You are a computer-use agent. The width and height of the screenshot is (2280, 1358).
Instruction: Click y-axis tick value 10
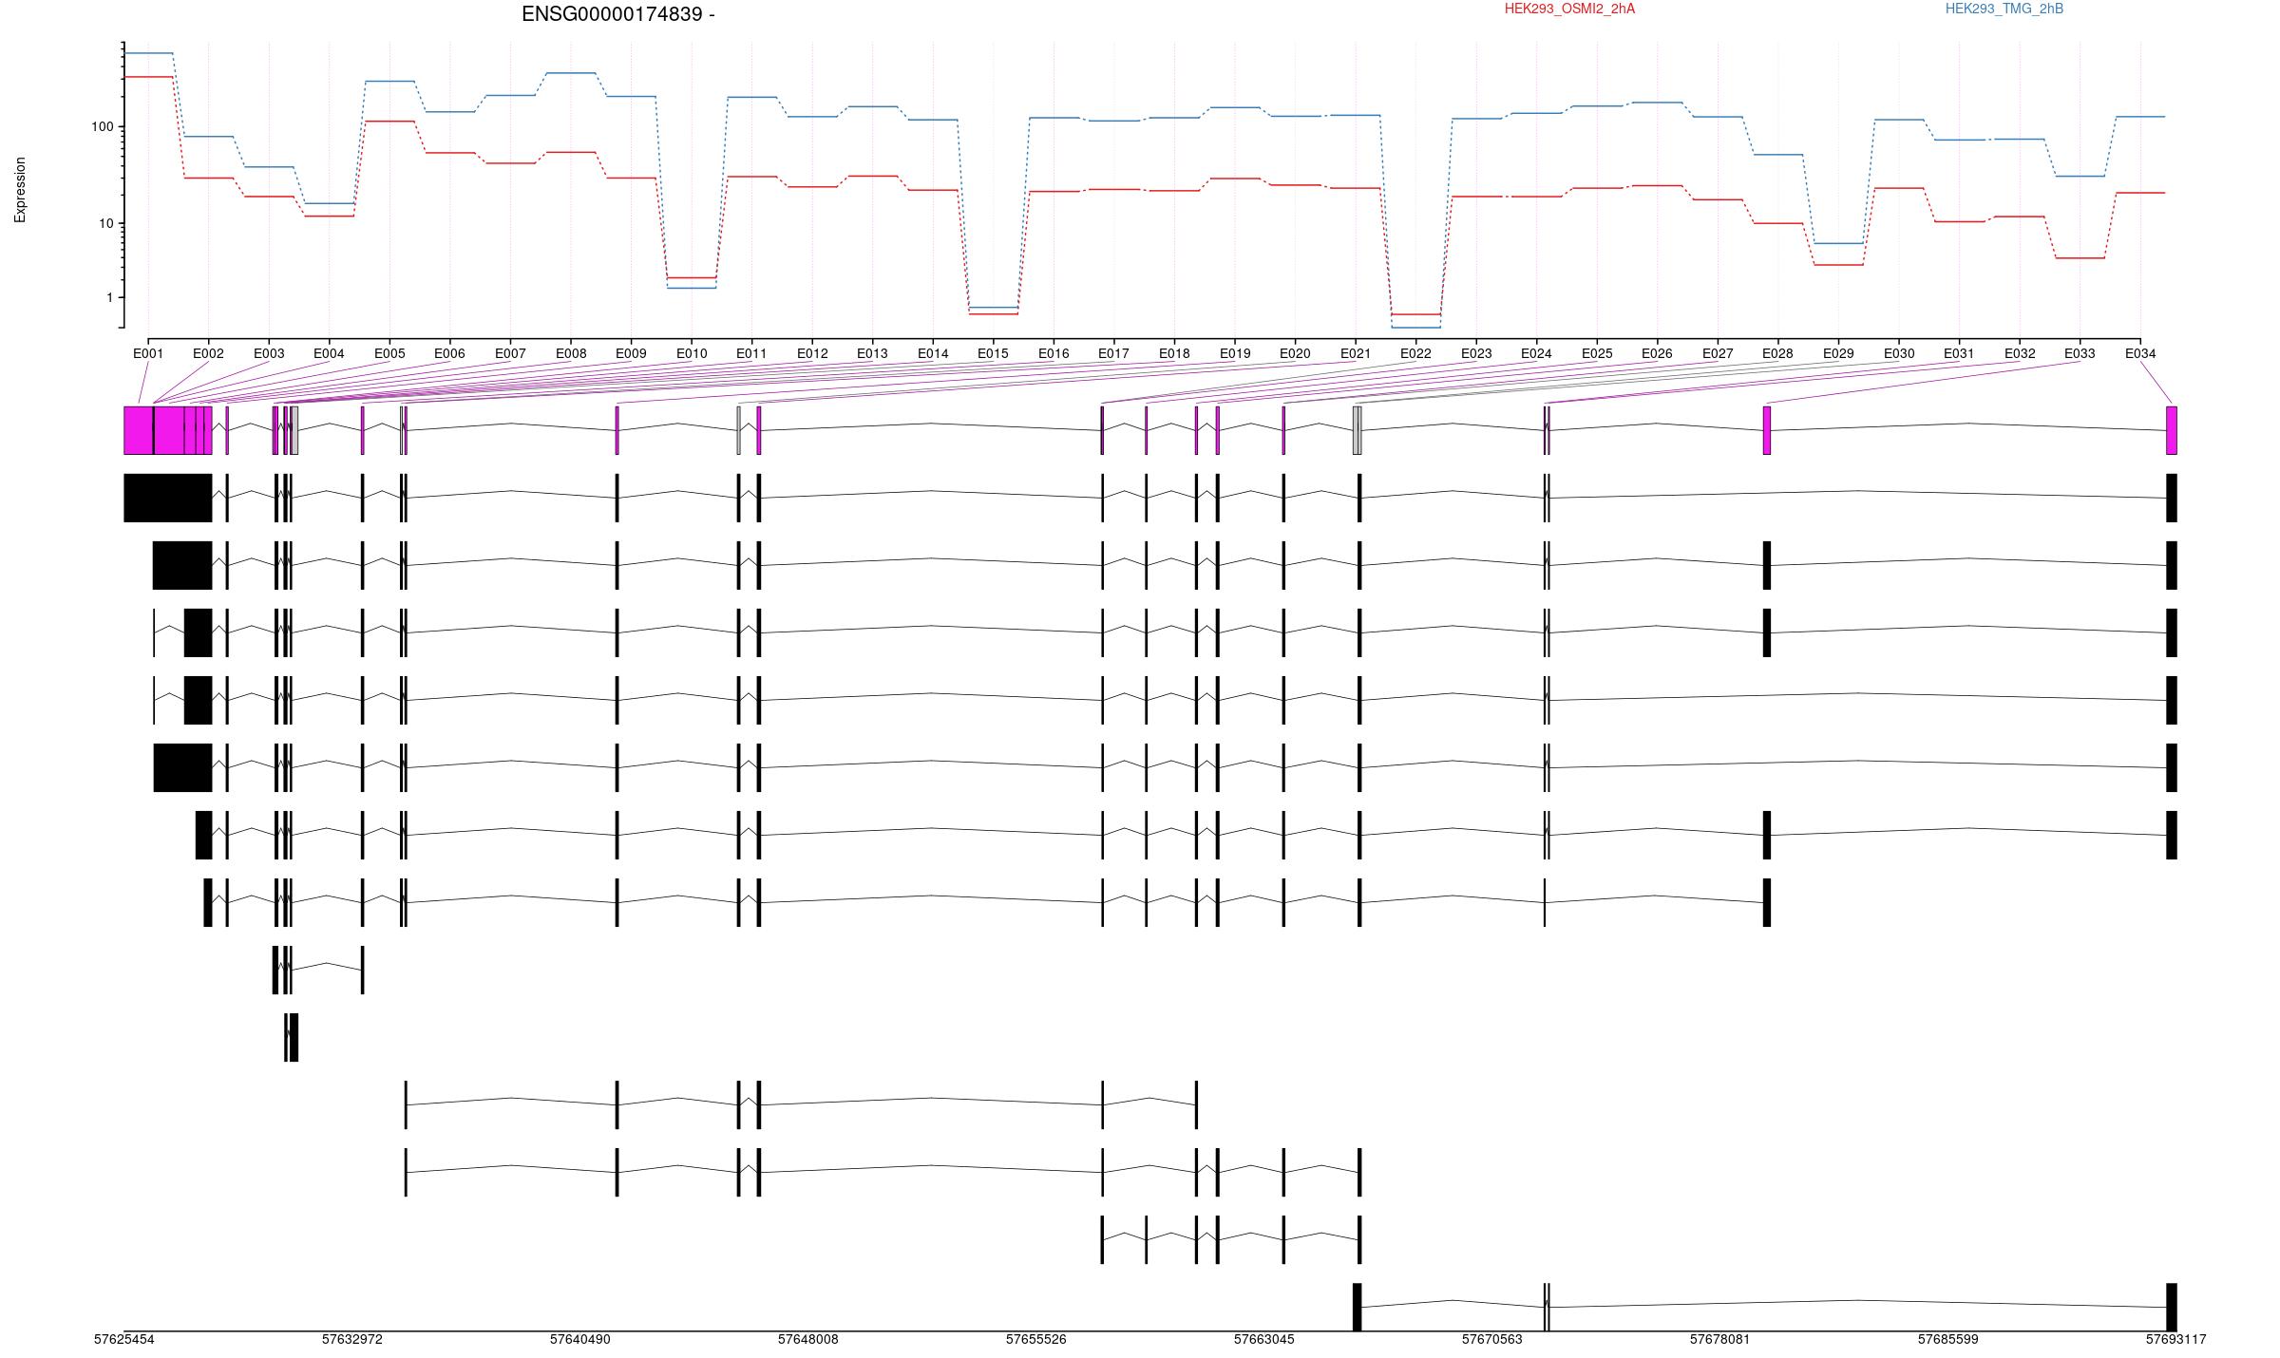tap(106, 224)
